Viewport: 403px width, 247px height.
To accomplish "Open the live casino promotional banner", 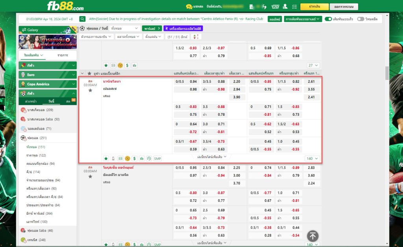I will tap(48, 42).
